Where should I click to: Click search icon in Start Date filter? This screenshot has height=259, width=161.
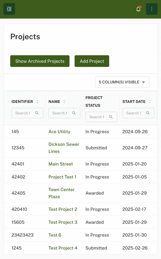(x=148, y=113)
